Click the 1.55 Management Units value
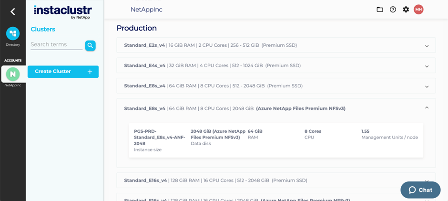Image resolution: width=448 pixels, height=201 pixels. coord(366,131)
